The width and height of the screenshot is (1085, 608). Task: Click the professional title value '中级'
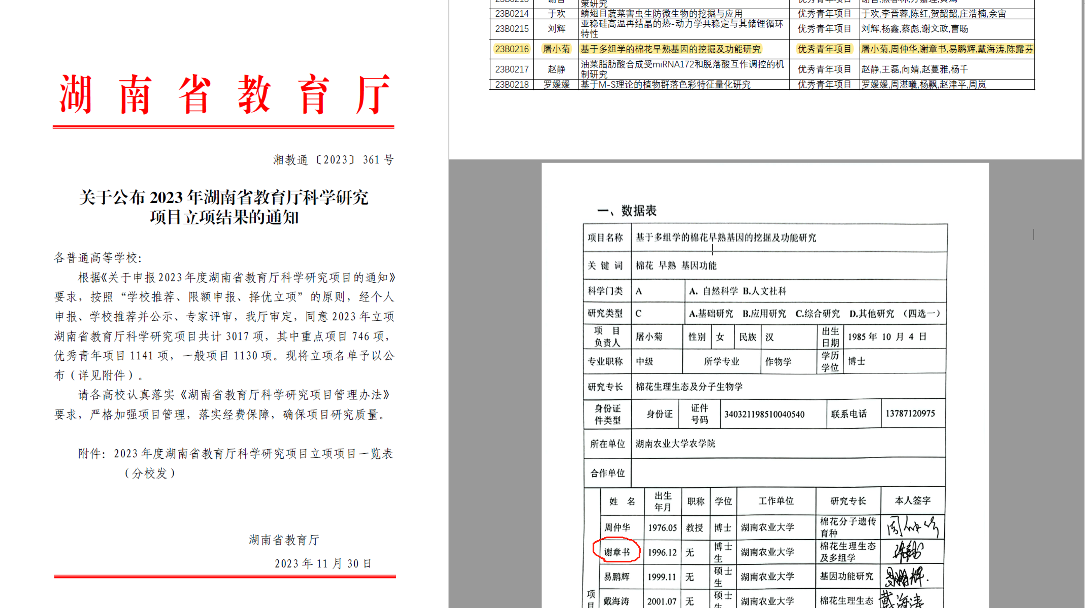[644, 361]
